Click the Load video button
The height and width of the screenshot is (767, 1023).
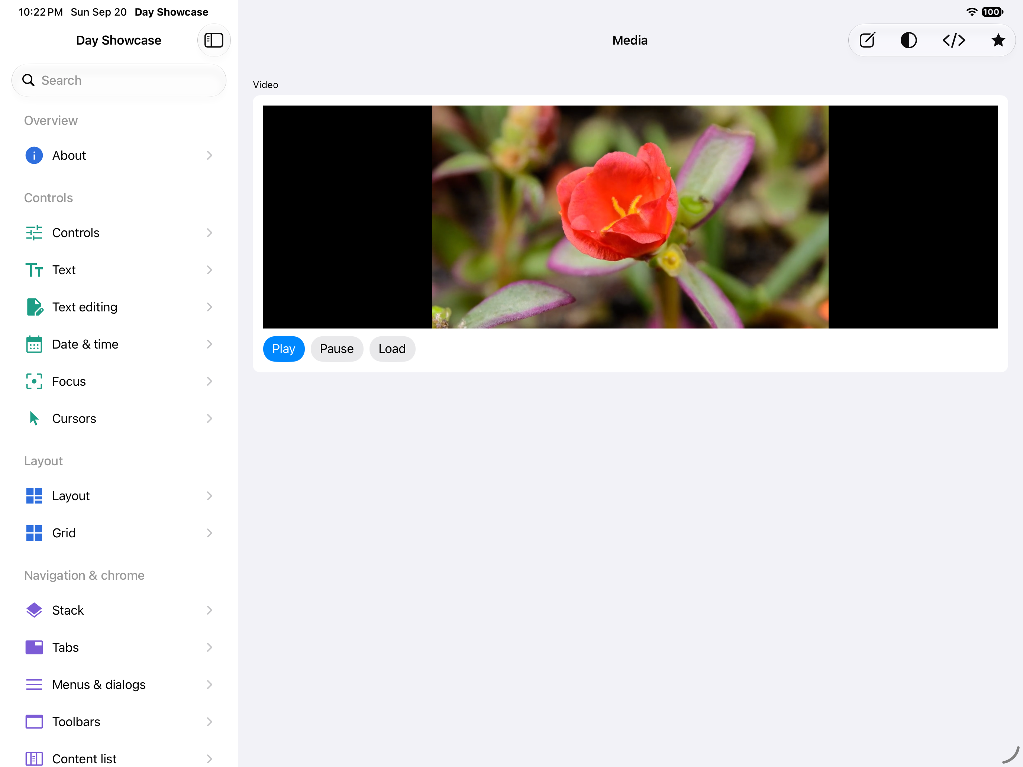click(x=392, y=349)
